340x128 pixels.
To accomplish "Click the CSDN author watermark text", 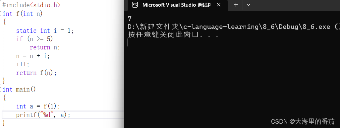I will click(x=303, y=121).
